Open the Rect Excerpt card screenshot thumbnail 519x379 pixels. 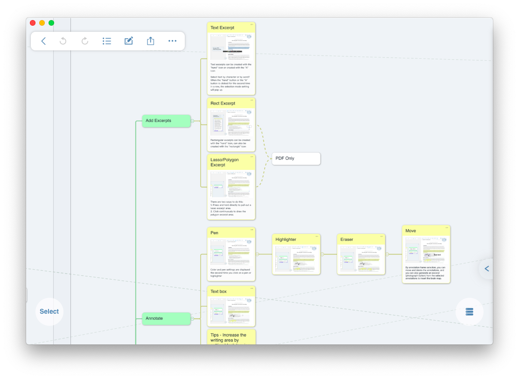point(231,122)
